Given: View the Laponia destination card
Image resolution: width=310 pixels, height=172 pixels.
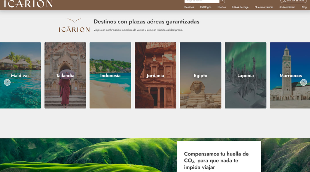Looking at the screenshot, I should coord(246,75).
